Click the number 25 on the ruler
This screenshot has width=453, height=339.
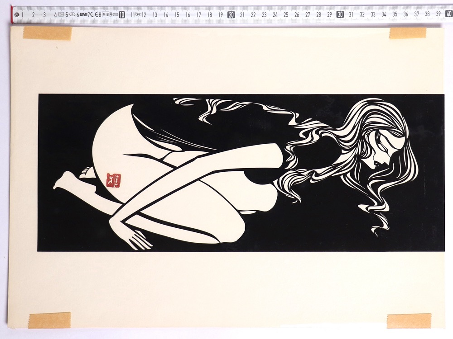pyautogui.click(x=286, y=15)
